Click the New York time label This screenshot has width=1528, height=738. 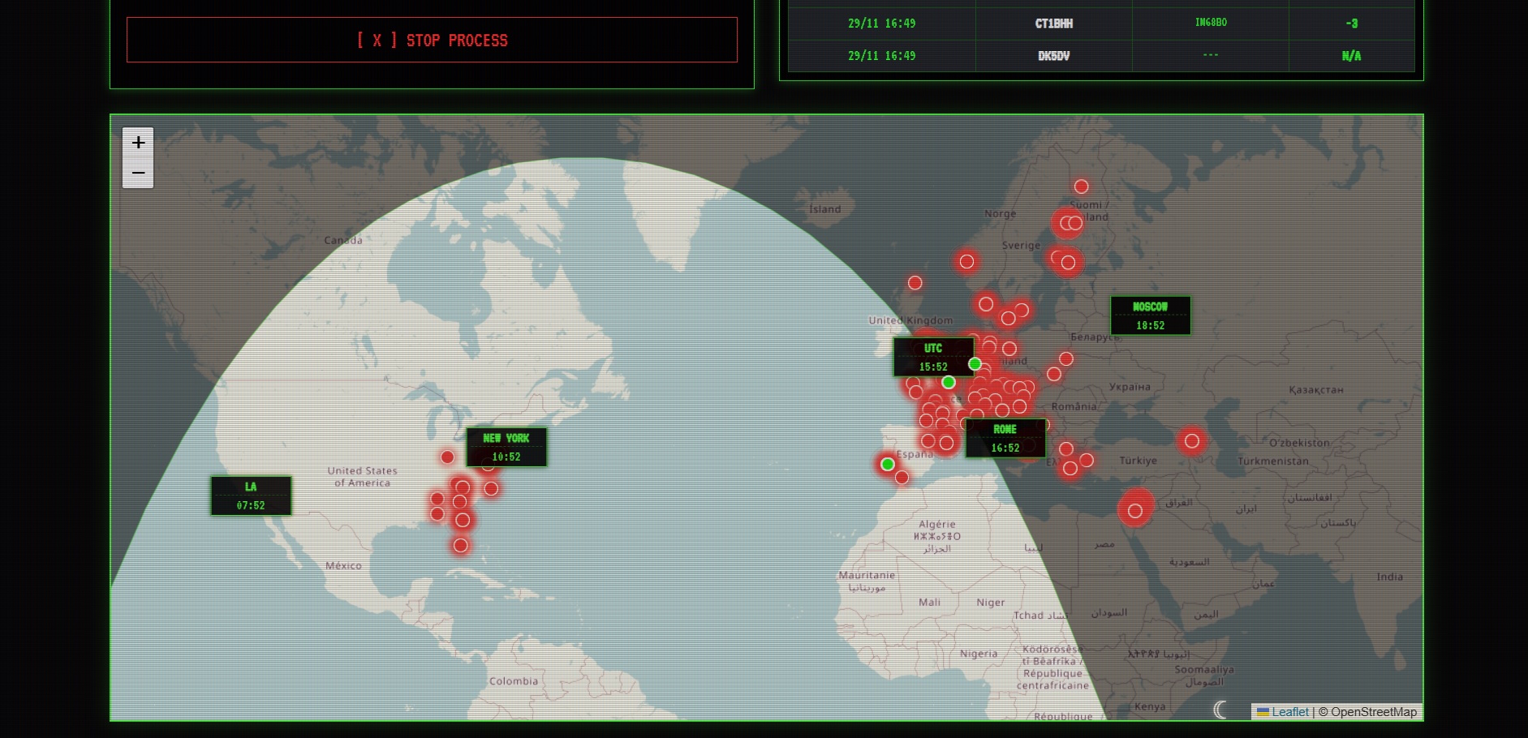506,447
